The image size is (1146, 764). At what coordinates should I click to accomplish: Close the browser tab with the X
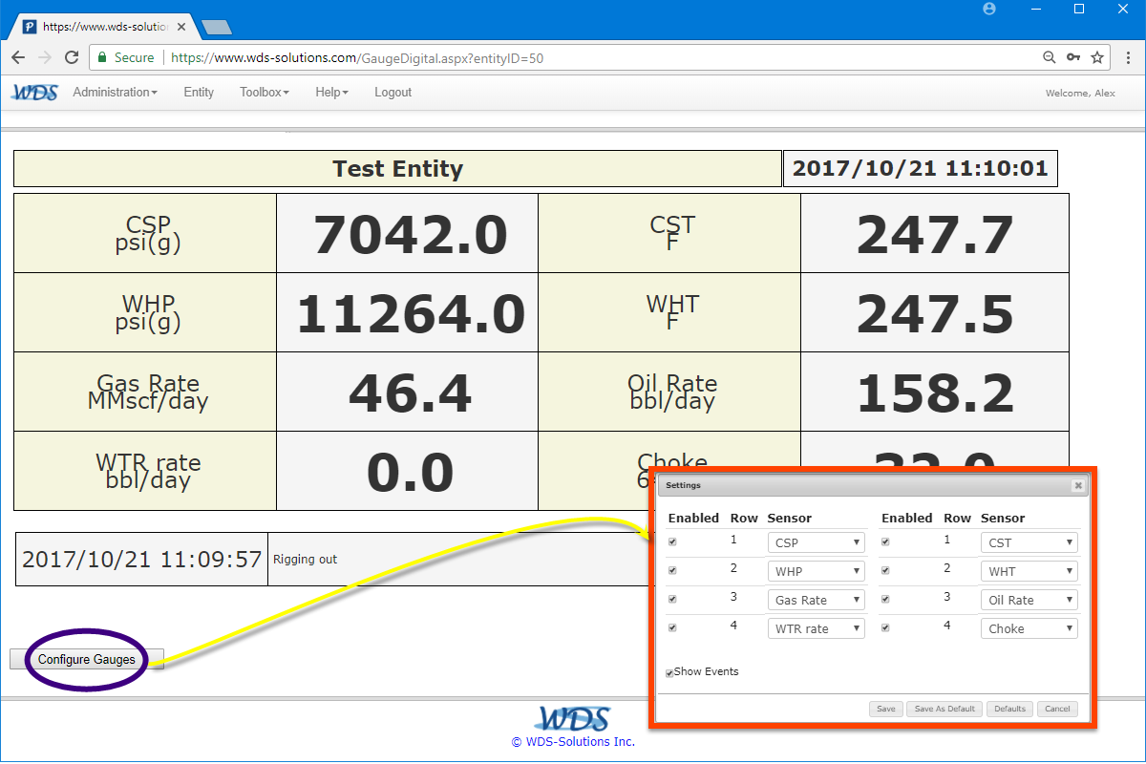(x=181, y=27)
